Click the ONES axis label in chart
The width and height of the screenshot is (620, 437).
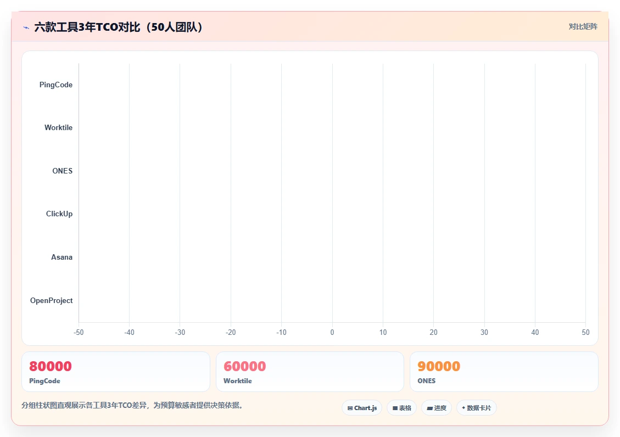pyautogui.click(x=63, y=171)
